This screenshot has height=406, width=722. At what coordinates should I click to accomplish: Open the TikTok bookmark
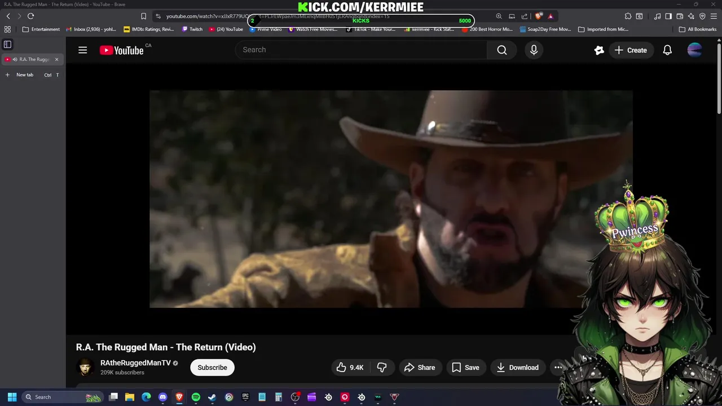coord(371,29)
